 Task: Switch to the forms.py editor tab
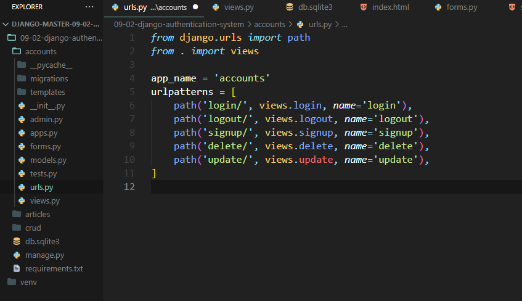pyautogui.click(x=462, y=7)
